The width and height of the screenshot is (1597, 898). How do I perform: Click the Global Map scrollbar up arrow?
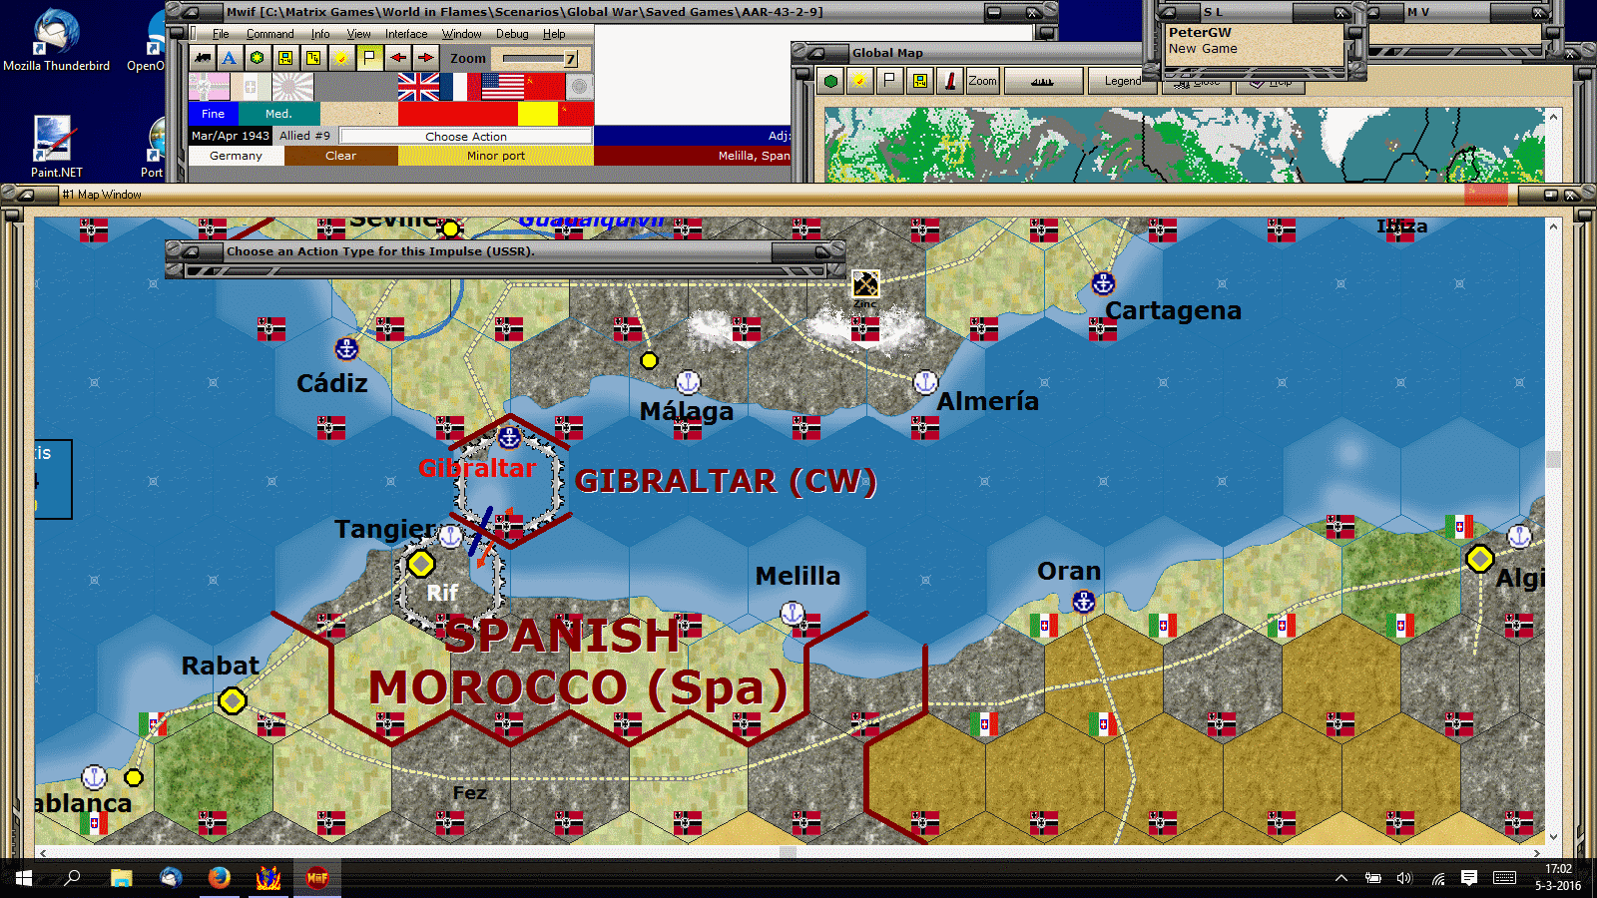[x=1553, y=117]
